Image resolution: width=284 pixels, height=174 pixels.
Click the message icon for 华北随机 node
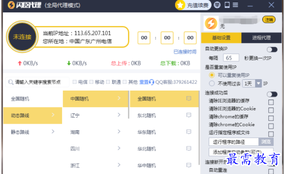click(x=189, y=148)
